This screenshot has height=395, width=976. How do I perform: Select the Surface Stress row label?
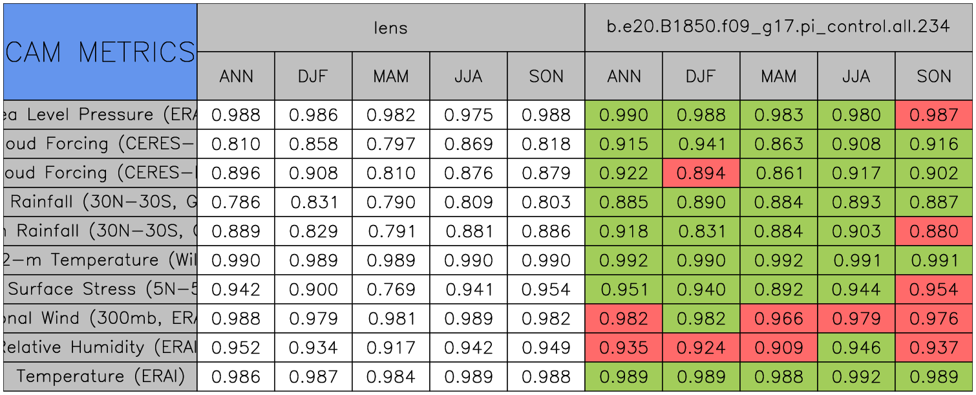click(x=100, y=290)
